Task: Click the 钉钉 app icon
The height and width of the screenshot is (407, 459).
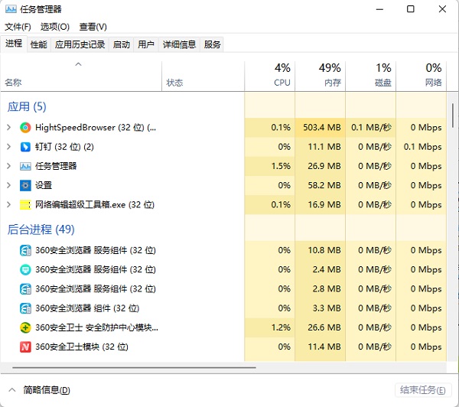Action: [25, 147]
